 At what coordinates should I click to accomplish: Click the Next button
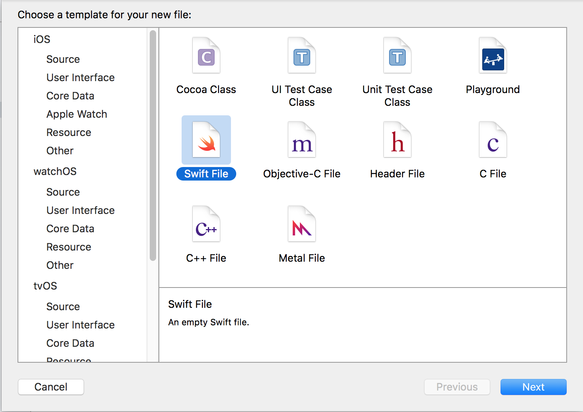click(533, 387)
